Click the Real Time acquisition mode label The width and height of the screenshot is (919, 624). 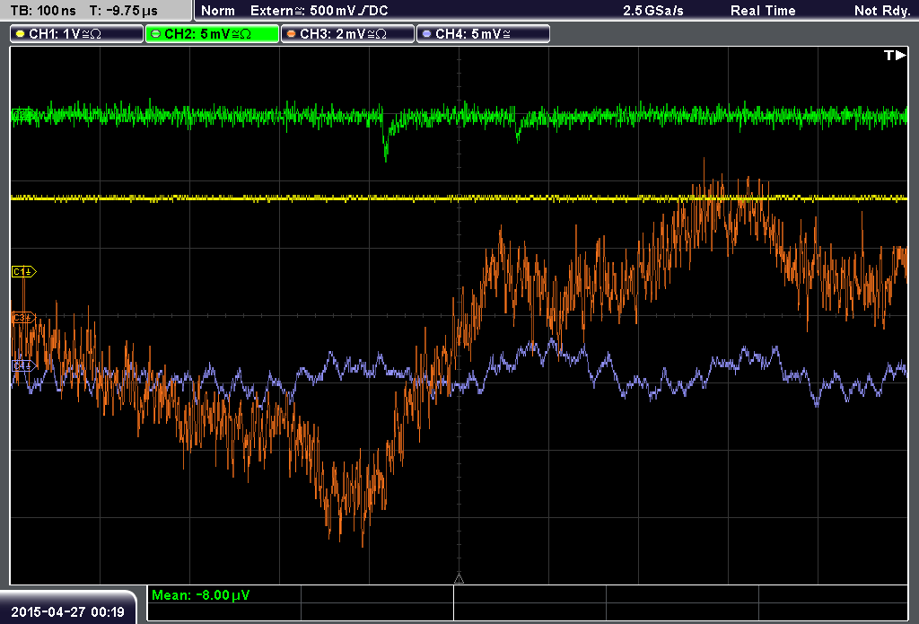[763, 11]
